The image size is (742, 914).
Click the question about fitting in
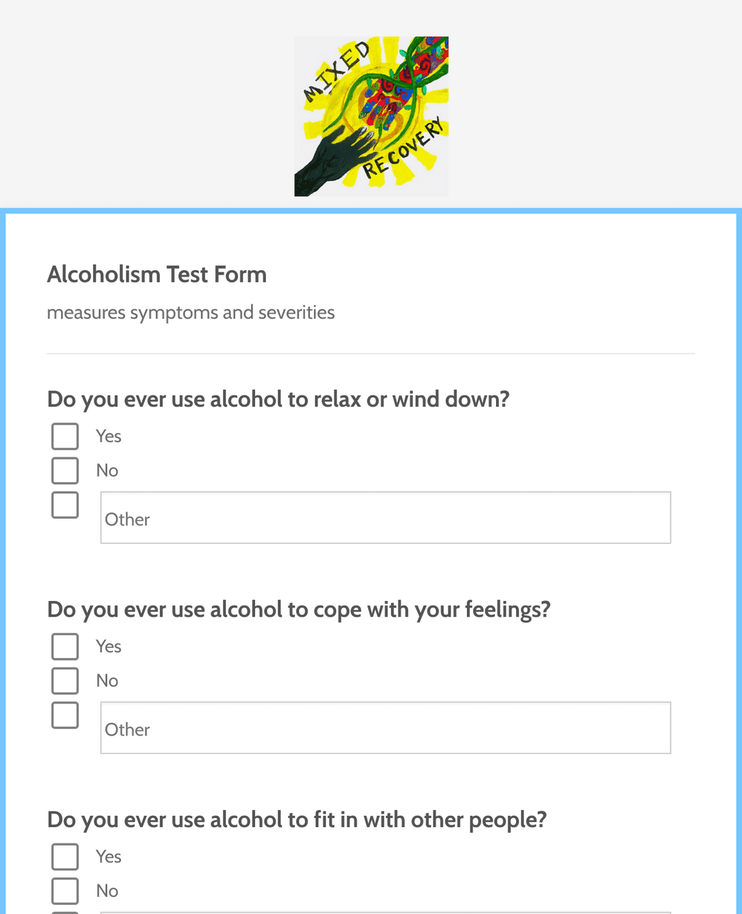297,819
